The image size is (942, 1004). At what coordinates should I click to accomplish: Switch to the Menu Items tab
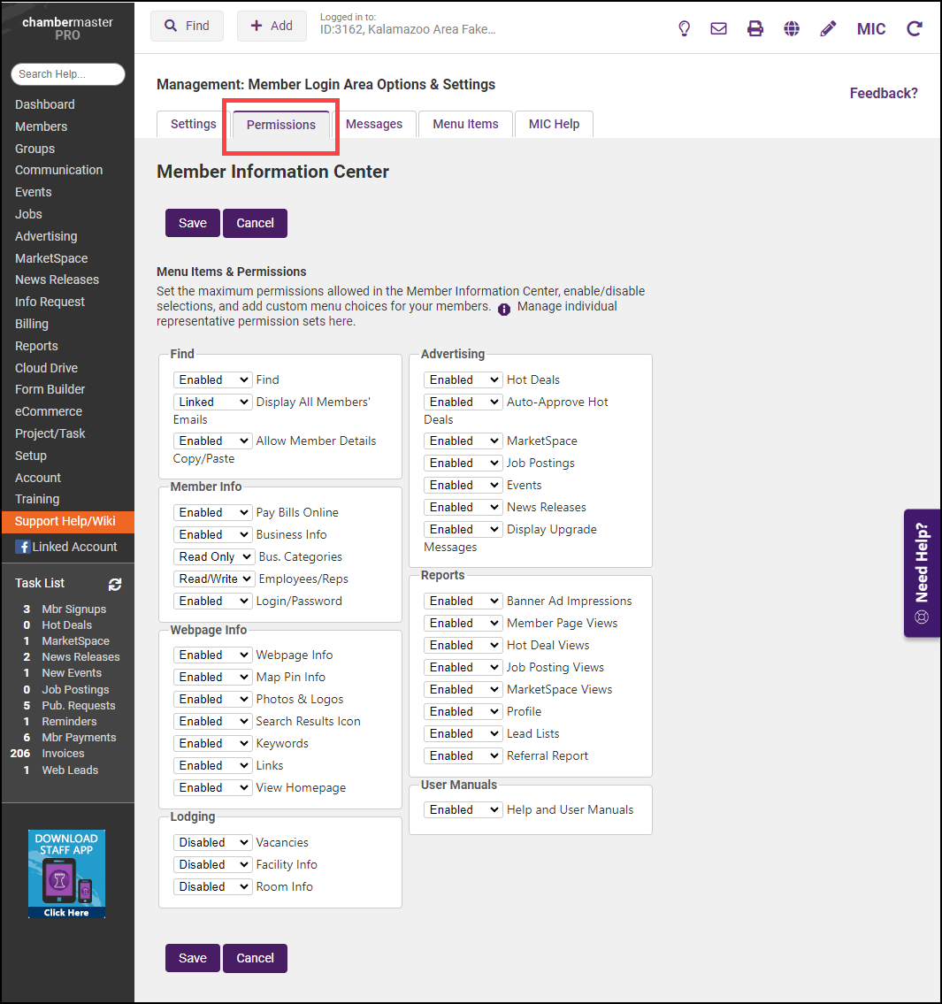point(465,124)
